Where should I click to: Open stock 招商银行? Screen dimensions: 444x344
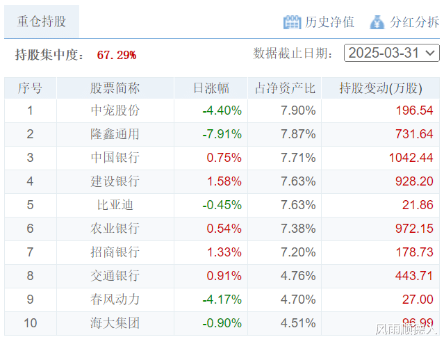coord(115,252)
